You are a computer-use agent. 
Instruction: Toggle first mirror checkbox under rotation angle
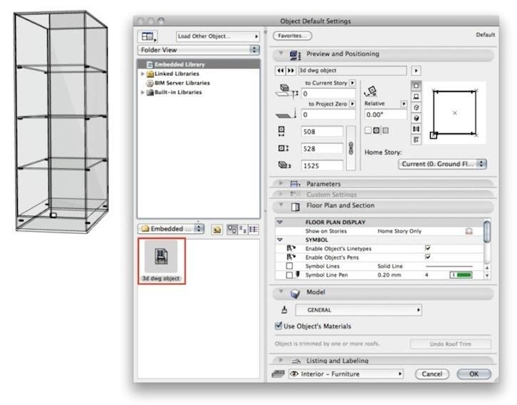pyautogui.click(x=368, y=130)
